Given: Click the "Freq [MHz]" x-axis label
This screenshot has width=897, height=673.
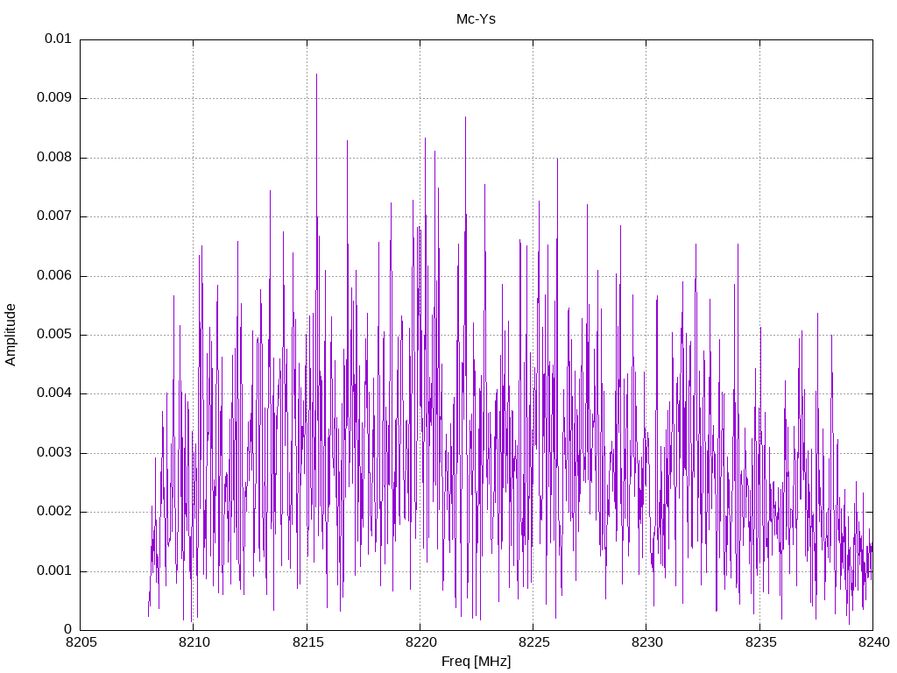Looking at the screenshot, I should [x=476, y=662].
